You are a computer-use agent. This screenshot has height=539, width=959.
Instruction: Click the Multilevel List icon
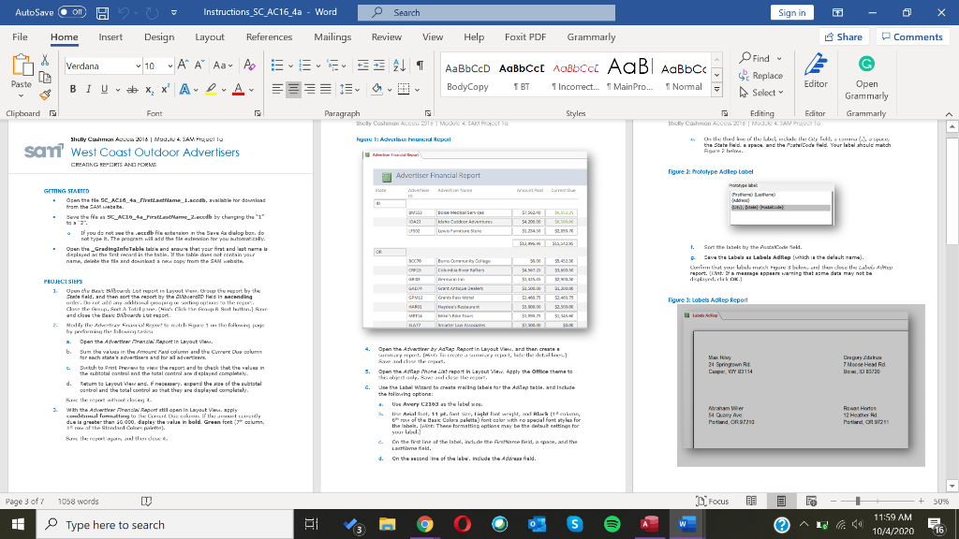pos(332,66)
